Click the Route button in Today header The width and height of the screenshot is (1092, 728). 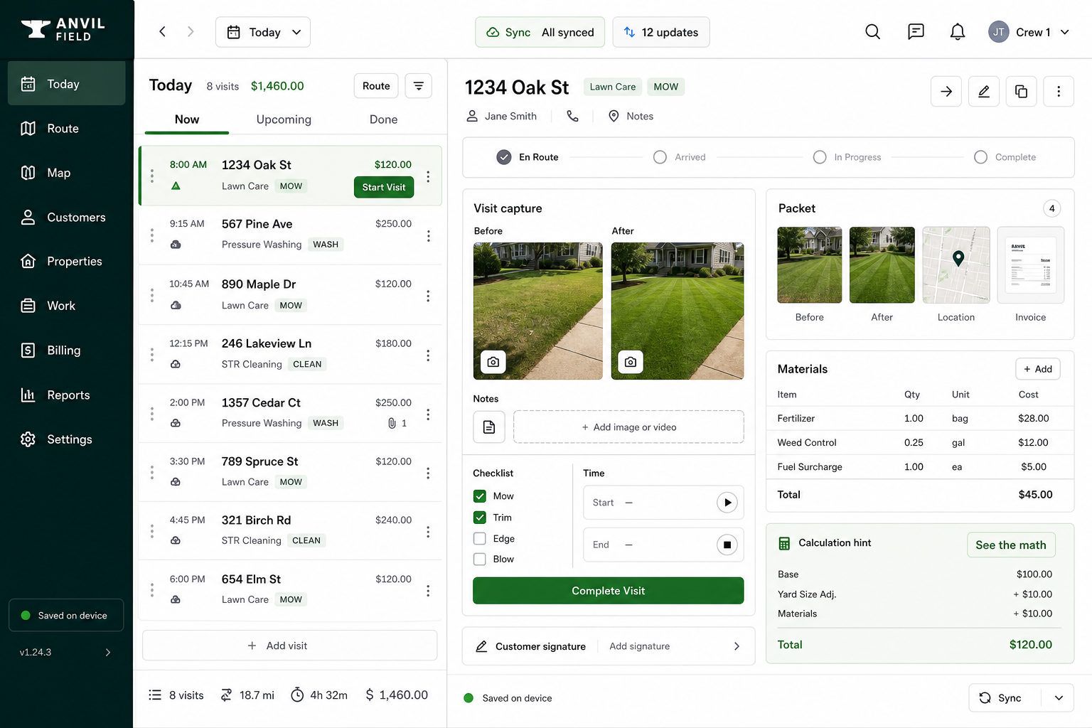pyautogui.click(x=376, y=86)
